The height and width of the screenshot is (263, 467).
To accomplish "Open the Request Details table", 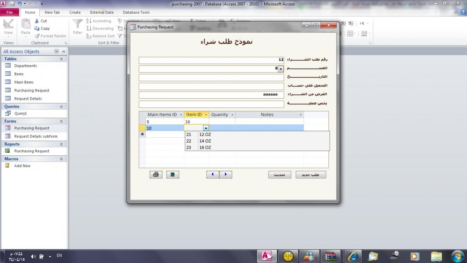I will tap(28, 99).
